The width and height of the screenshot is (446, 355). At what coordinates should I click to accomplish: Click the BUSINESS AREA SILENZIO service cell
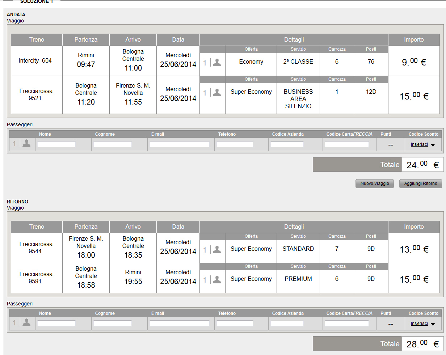(298, 99)
